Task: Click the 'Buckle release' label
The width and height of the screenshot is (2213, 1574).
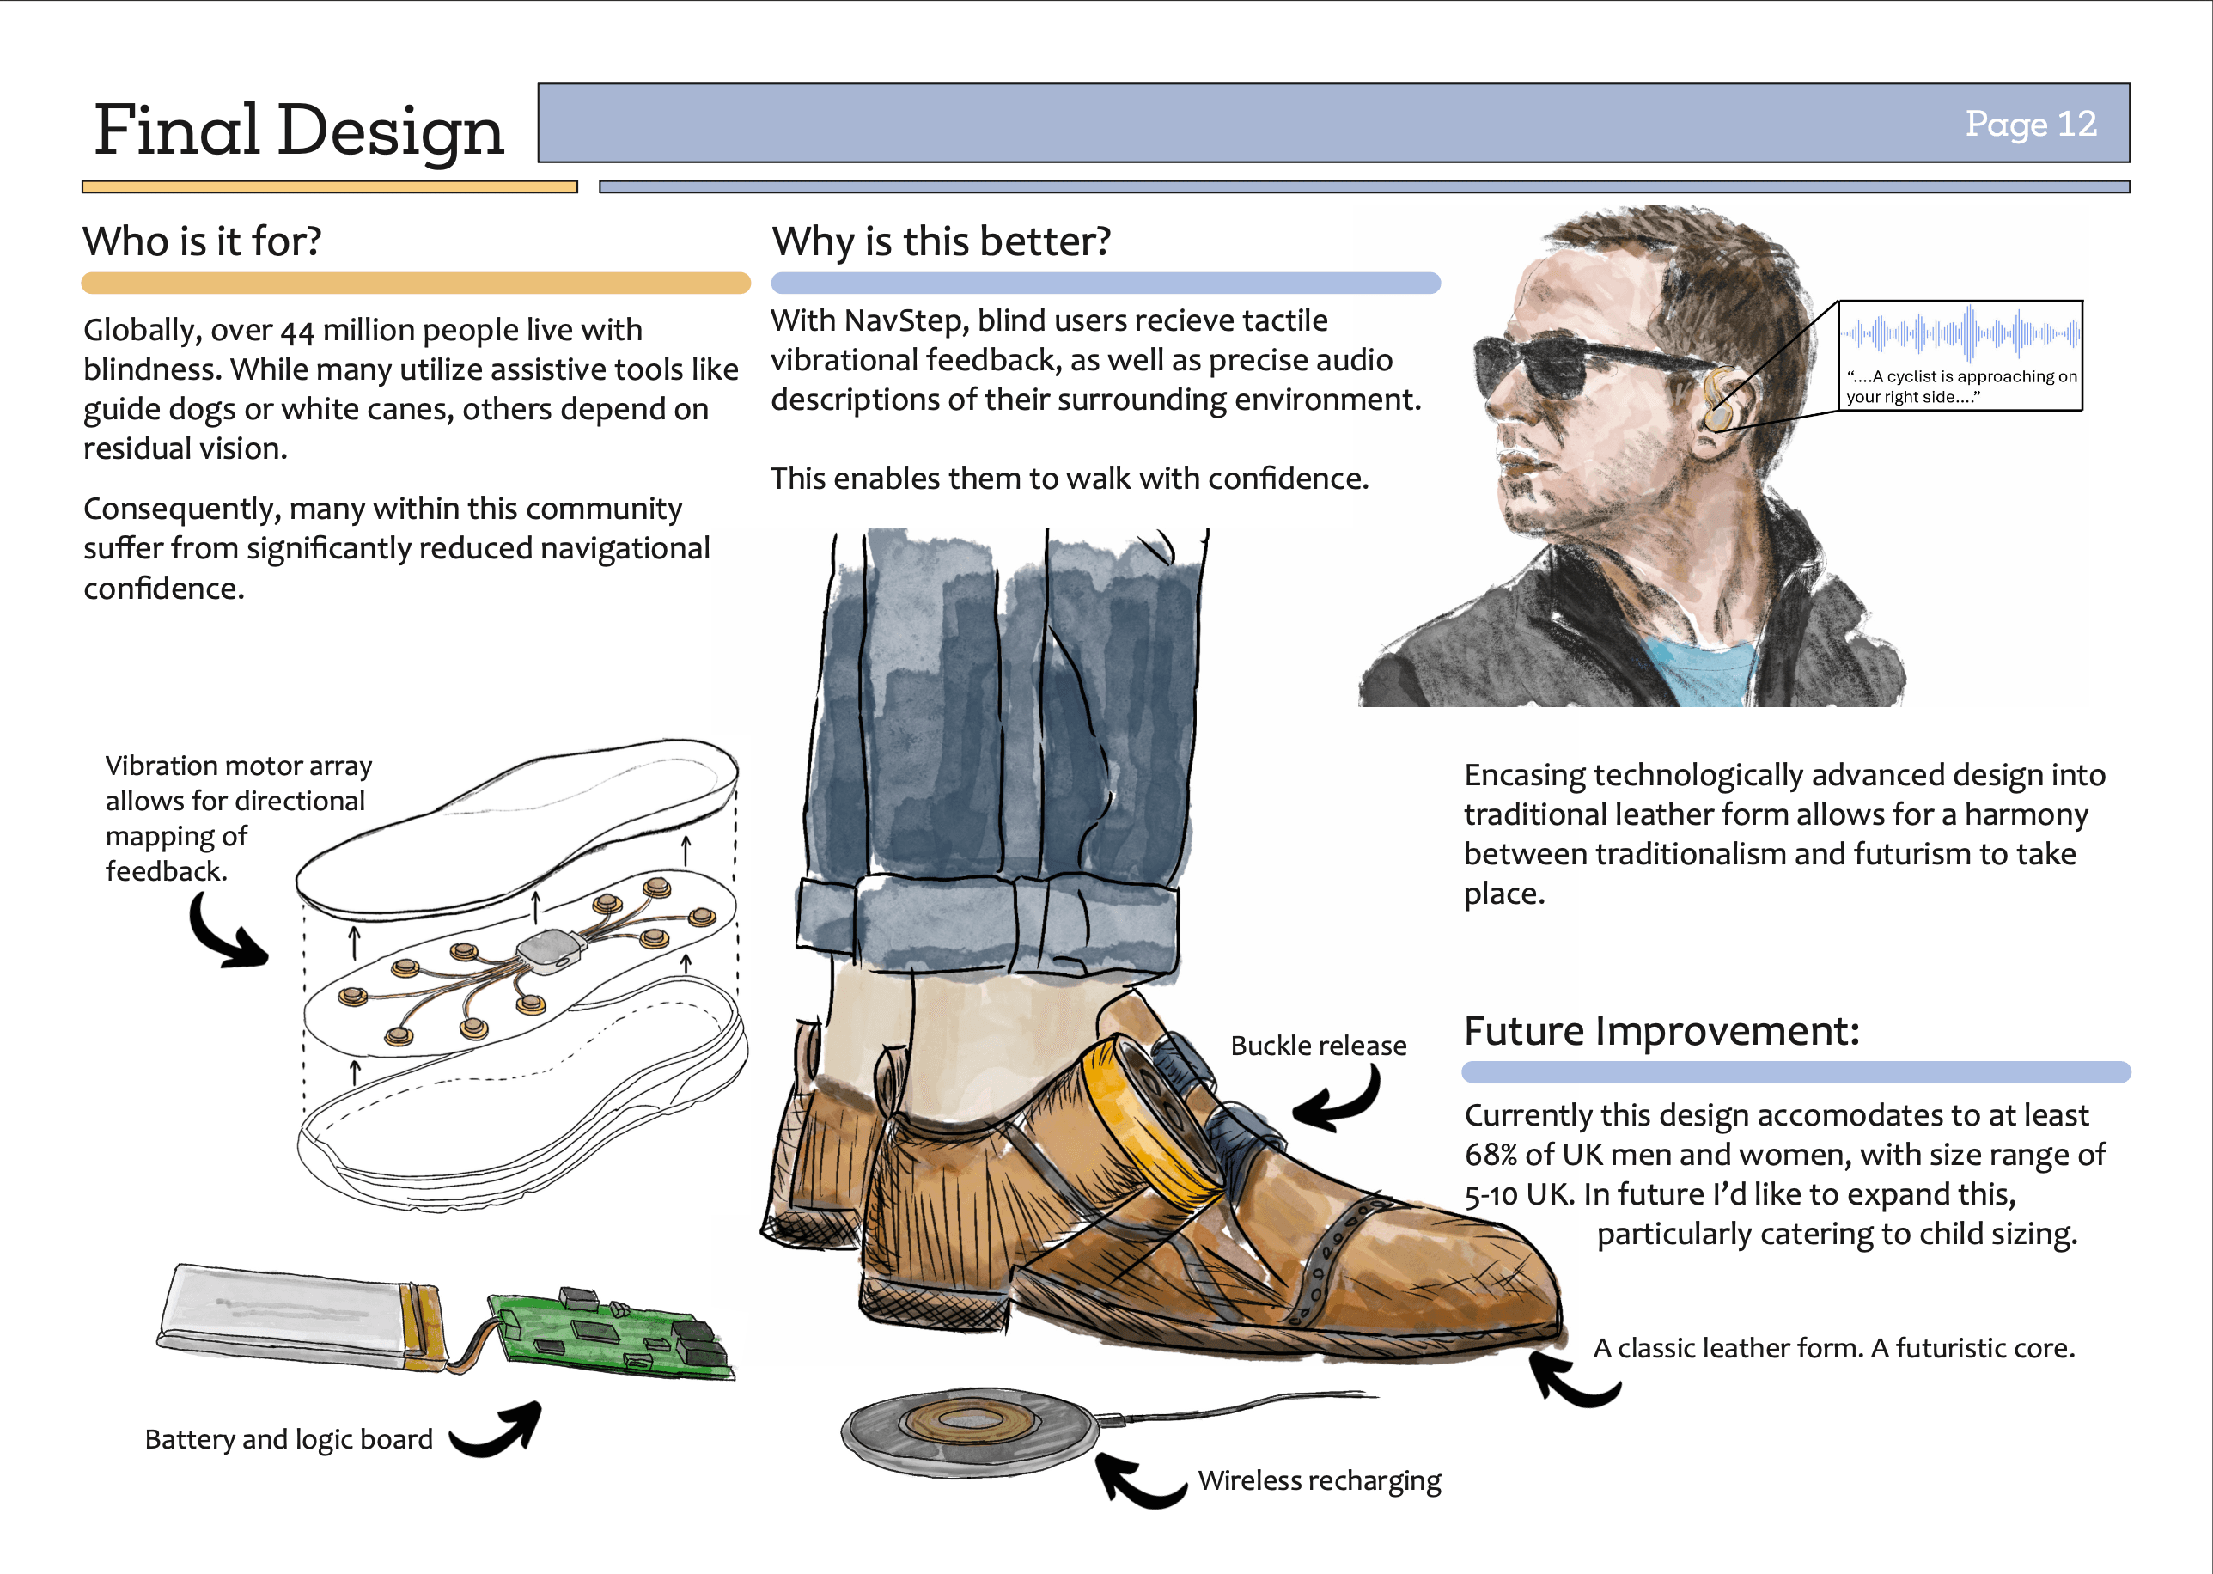Action: pyautogui.click(x=1318, y=1046)
